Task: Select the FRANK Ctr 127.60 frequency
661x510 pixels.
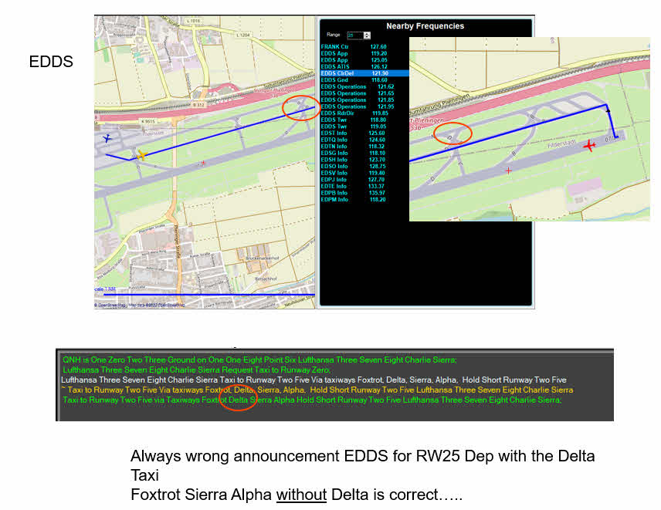Action: [x=354, y=47]
